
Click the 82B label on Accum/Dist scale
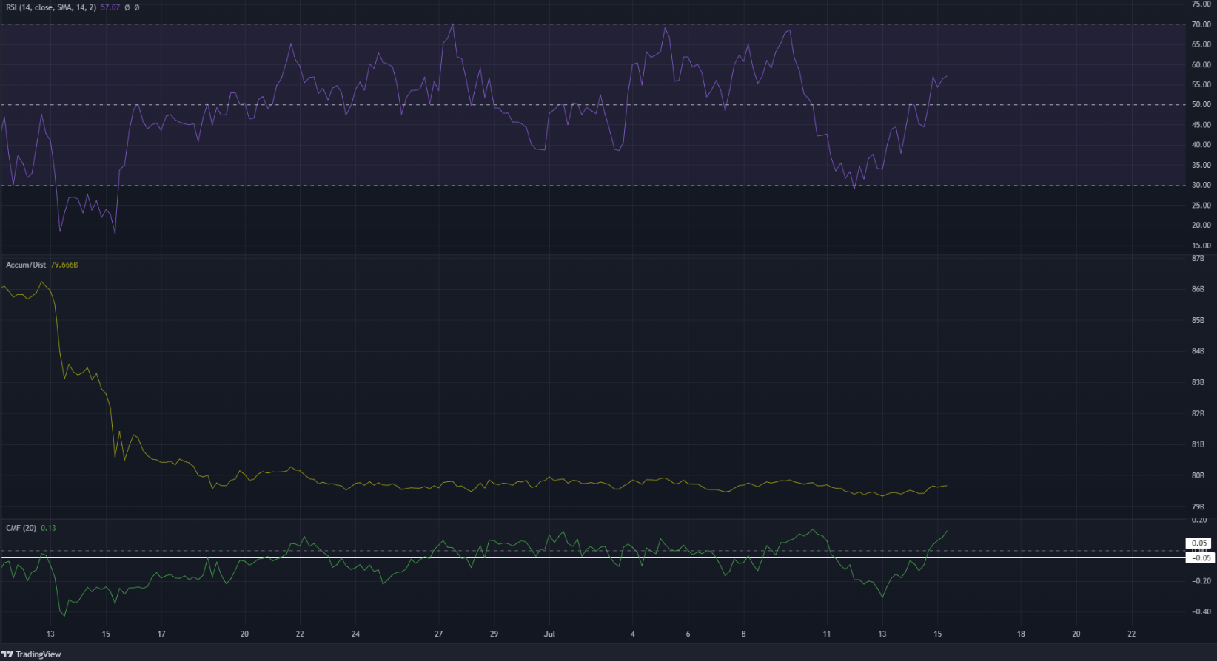coord(1198,413)
